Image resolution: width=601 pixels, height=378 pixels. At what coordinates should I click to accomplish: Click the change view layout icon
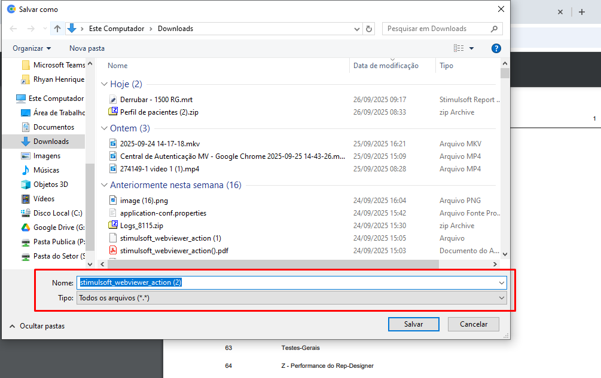pos(459,48)
